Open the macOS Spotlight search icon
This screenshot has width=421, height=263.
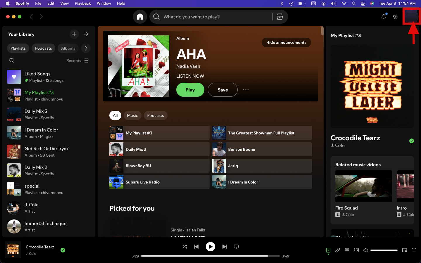click(354, 4)
